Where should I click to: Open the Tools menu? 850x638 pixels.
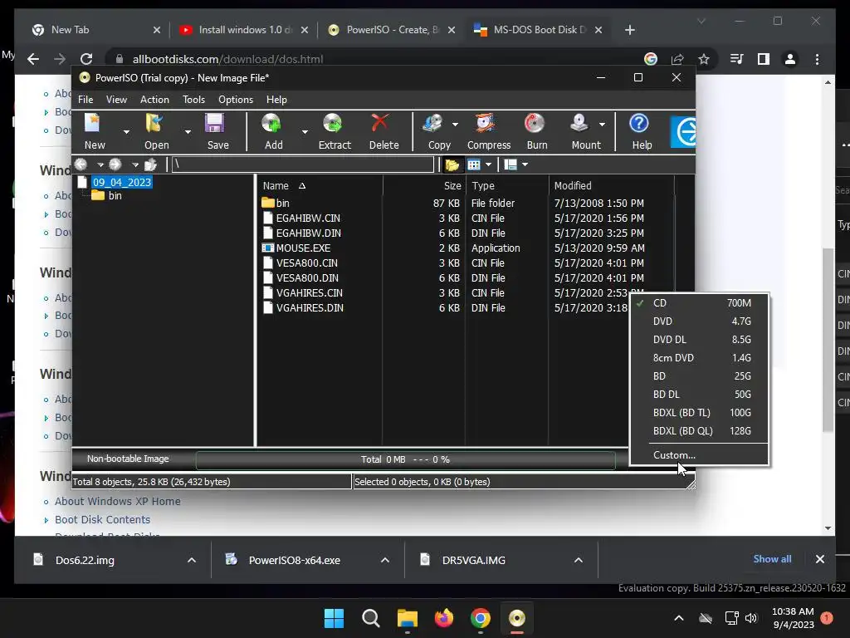tap(193, 100)
